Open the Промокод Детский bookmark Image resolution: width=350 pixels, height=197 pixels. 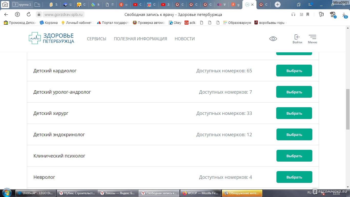(x=20, y=23)
